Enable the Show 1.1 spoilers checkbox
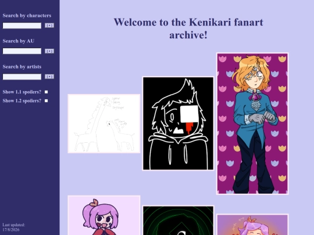Screen dimensions: 314x235 click(47, 92)
